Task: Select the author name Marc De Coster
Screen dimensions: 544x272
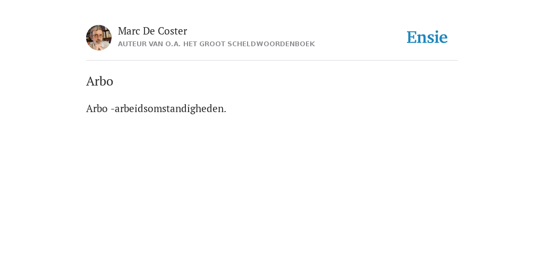Action: coord(152,31)
